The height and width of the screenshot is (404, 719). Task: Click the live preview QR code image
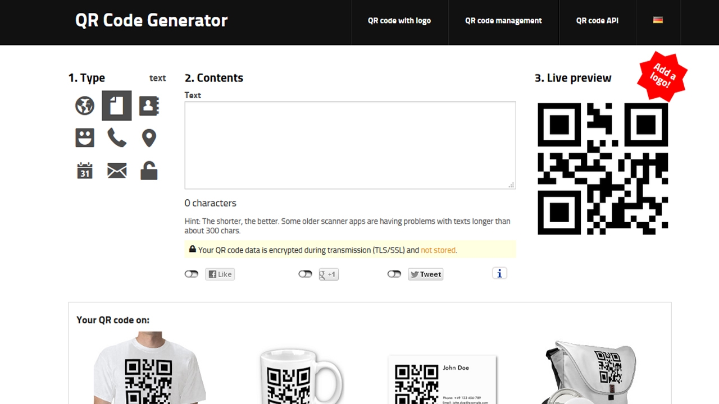click(x=603, y=168)
